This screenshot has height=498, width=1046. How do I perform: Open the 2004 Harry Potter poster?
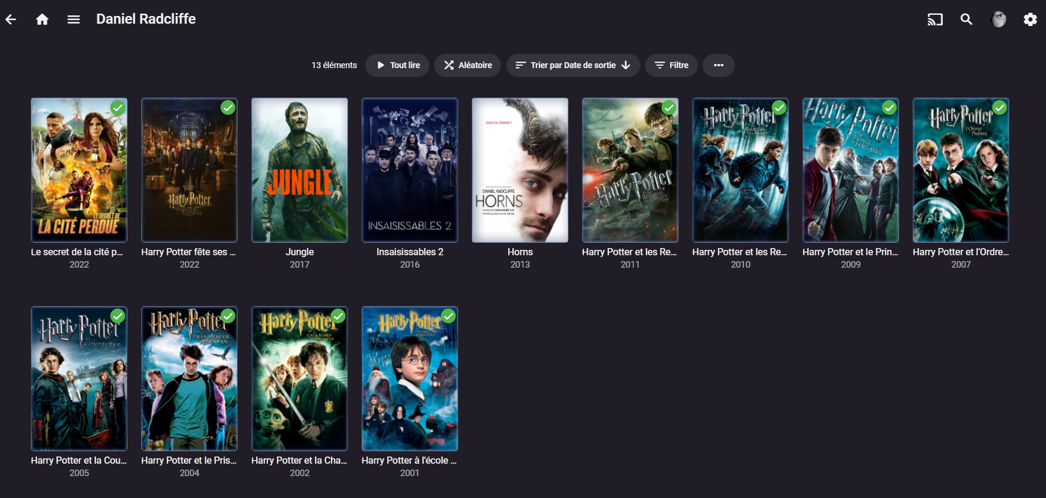(x=189, y=378)
